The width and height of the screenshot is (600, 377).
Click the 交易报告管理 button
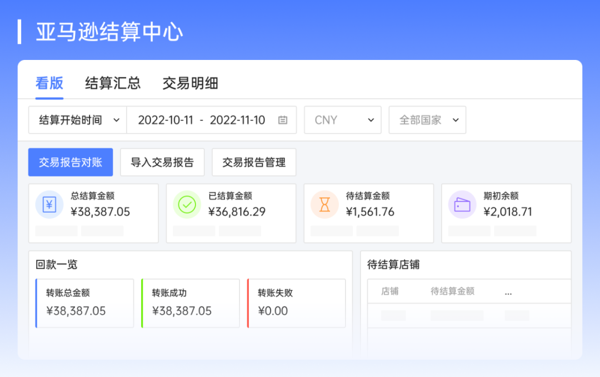click(254, 162)
